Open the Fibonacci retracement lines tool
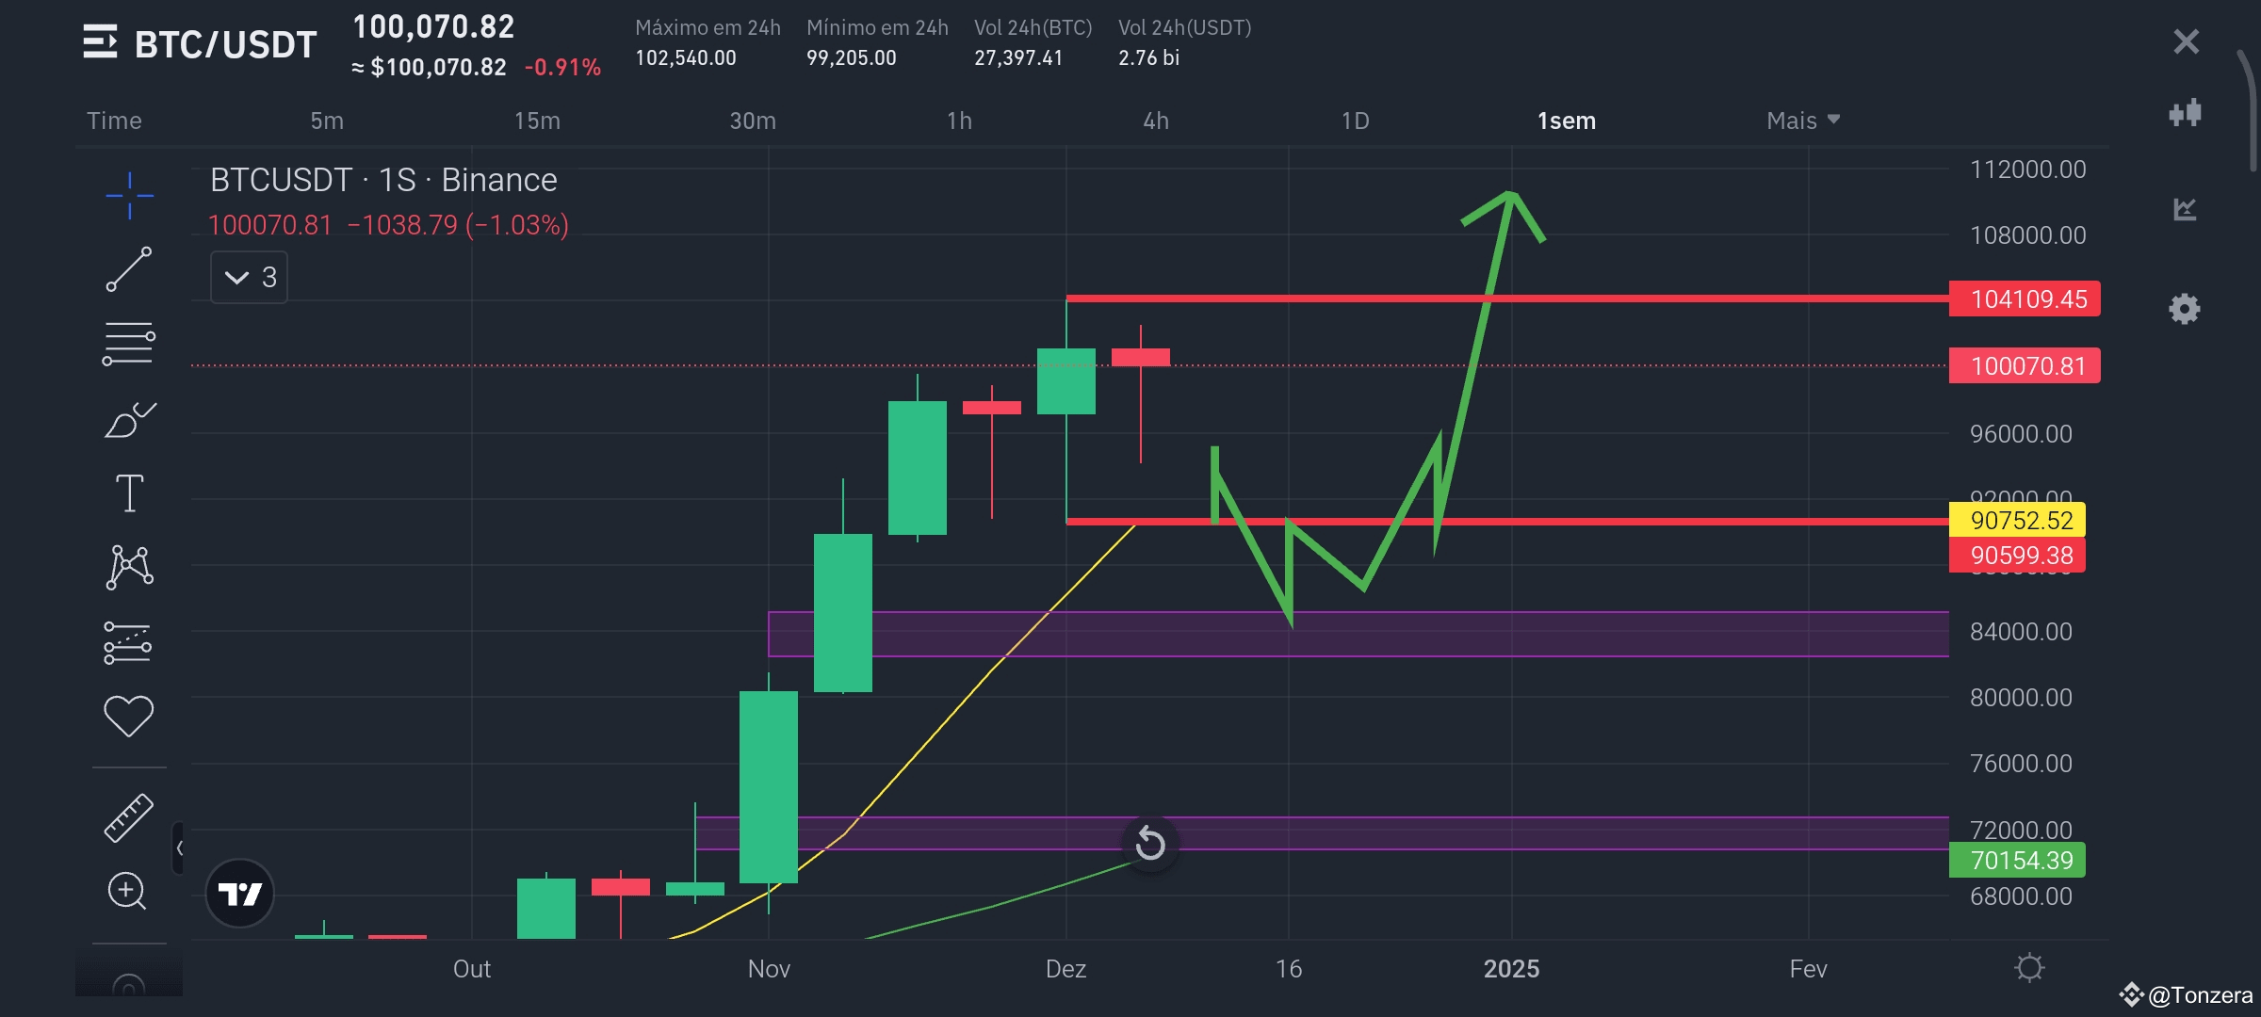2261x1017 pixels. [129, 344]
